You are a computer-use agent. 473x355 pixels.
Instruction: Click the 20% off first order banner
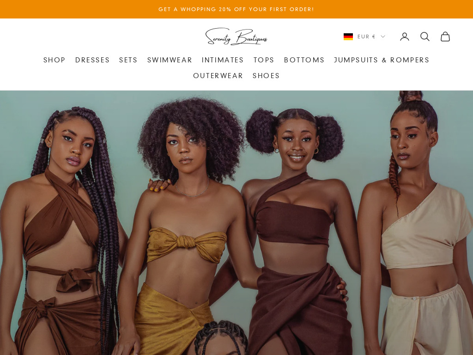pyautogui.click(x=236, y=9)
